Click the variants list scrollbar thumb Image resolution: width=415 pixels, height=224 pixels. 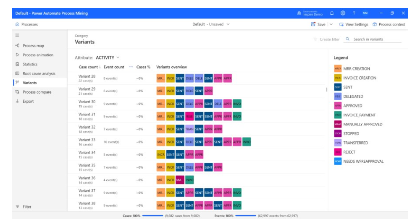(327, 90)
